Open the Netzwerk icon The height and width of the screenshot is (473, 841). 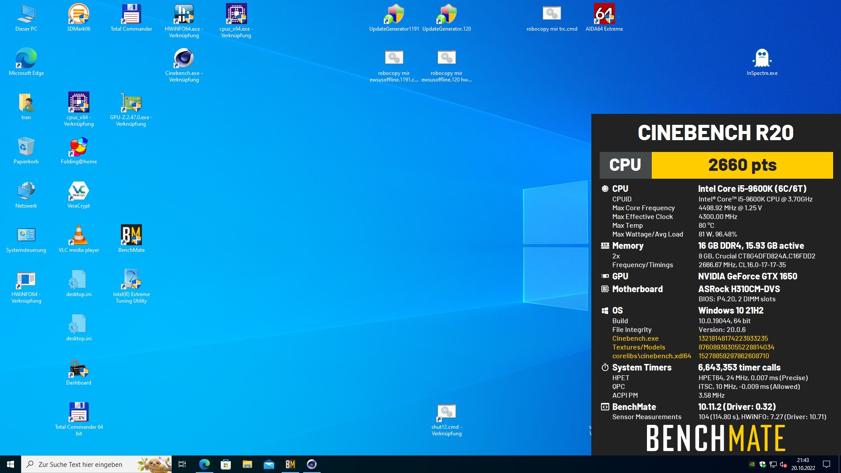tap(26, 195)
